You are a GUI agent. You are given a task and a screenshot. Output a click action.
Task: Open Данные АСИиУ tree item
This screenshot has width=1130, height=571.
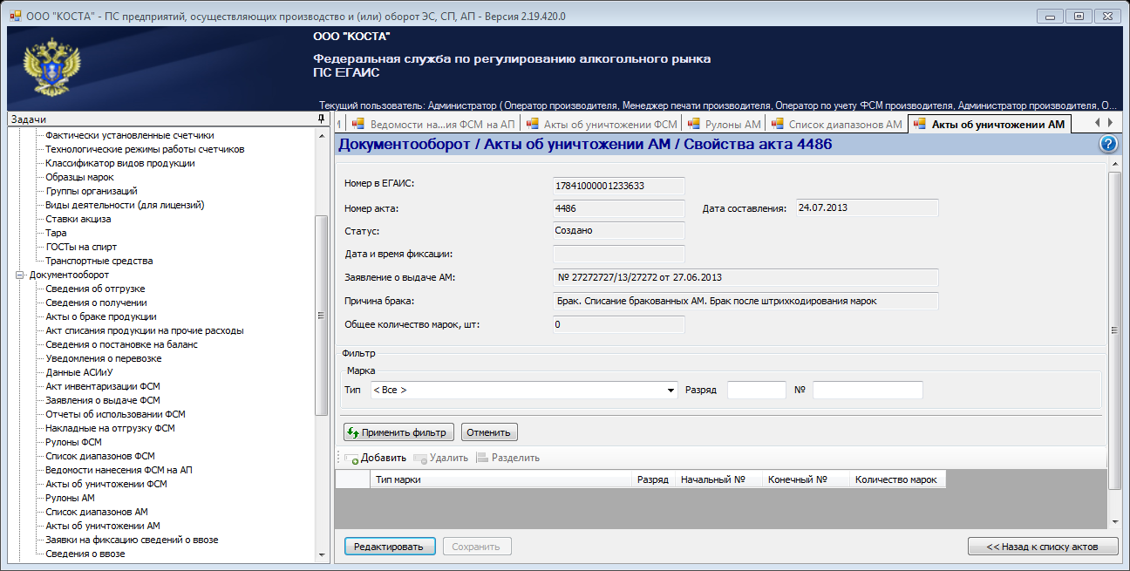(x=79, y=372)
